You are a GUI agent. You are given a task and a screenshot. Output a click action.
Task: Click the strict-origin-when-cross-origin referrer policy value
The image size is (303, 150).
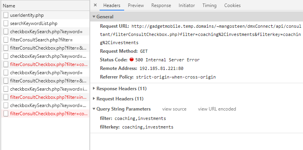click(x=176, y=77)
